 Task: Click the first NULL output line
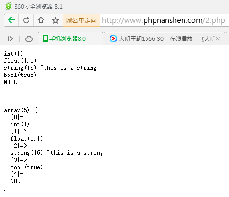[x=10, y=82]
